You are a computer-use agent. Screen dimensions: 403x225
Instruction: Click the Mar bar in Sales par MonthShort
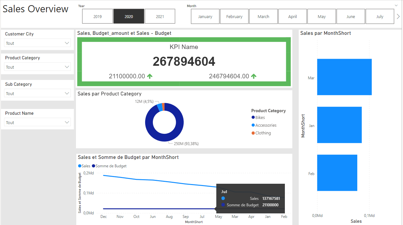[344, 77]
